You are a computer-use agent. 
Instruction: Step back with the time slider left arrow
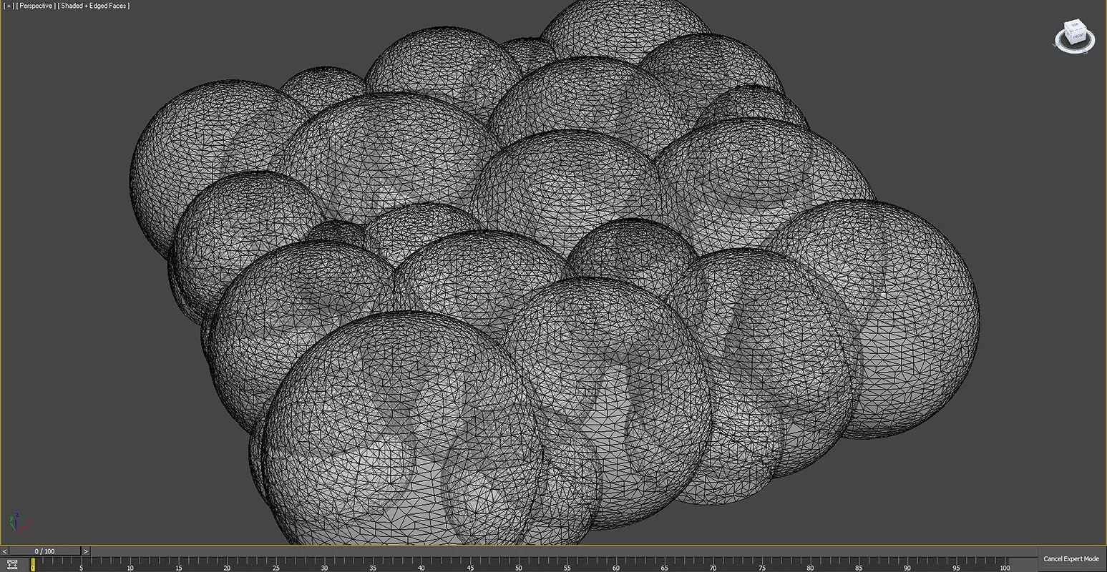[x=5, y=551]
